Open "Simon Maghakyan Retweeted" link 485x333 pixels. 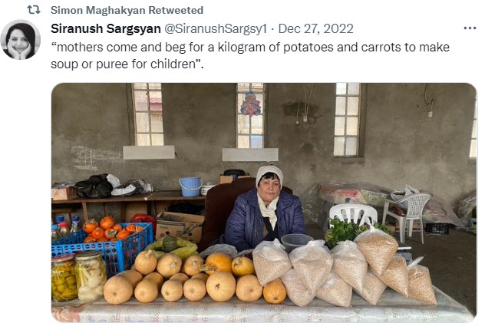click(x=127, y=10)
